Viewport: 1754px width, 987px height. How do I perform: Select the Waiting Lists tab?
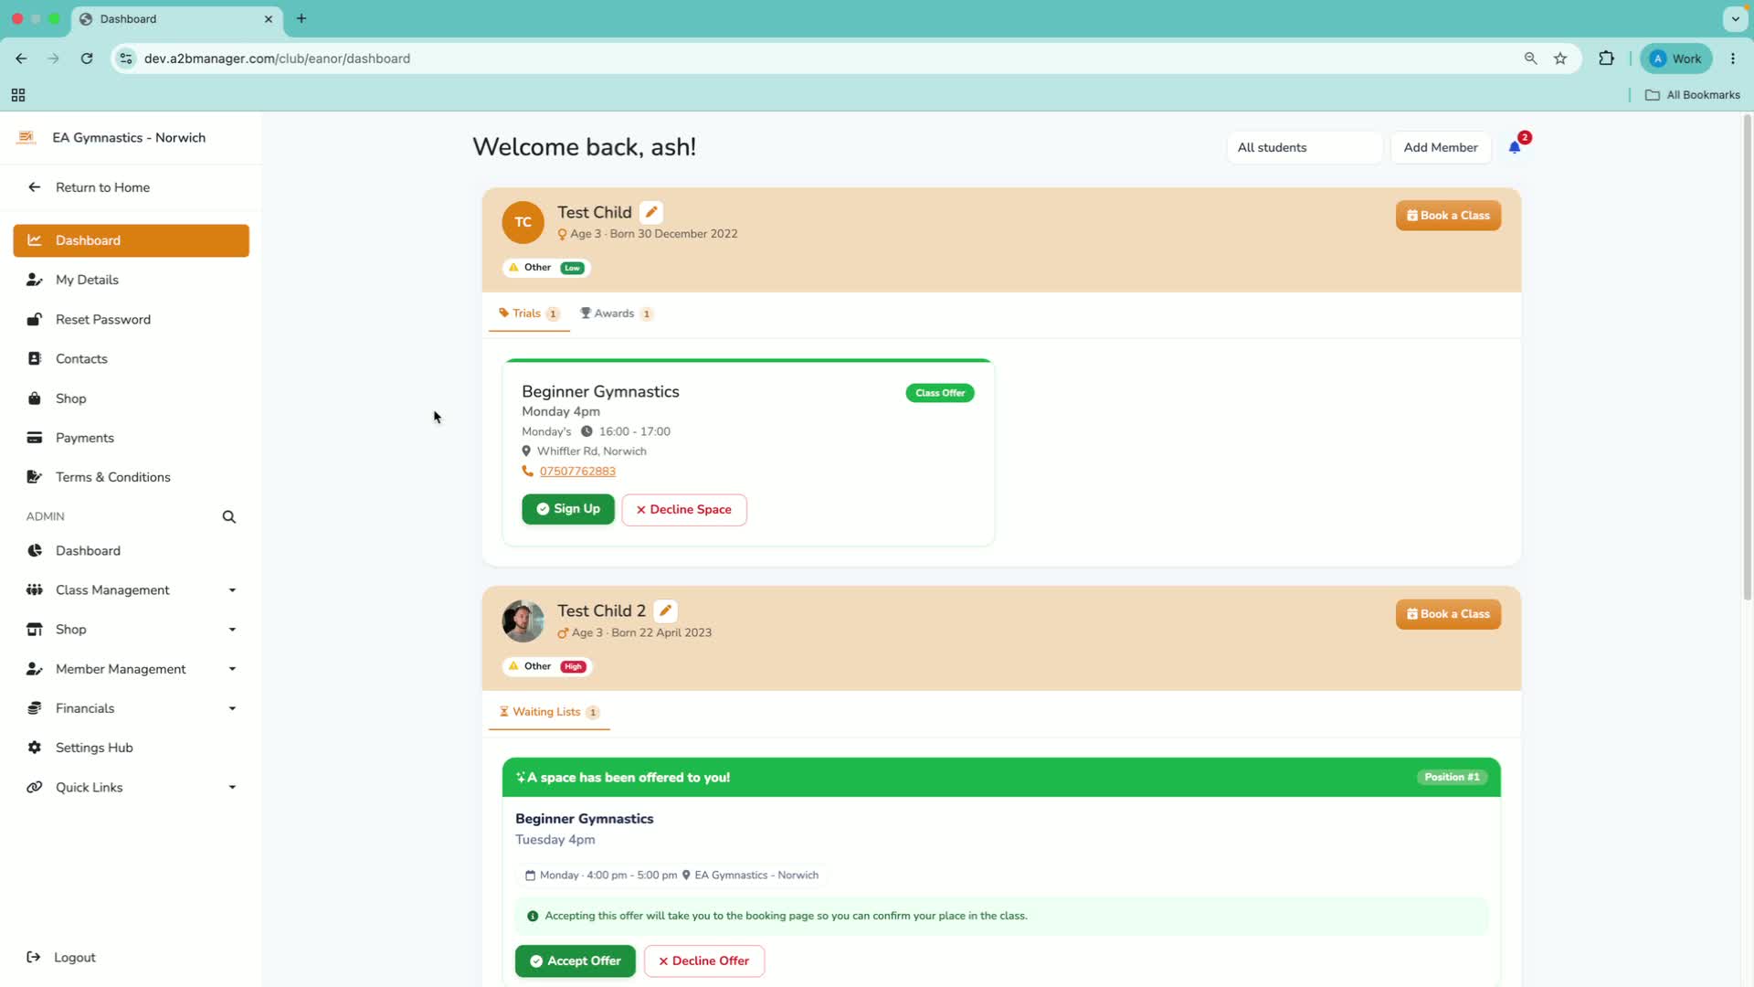click(x=549, y=712)
